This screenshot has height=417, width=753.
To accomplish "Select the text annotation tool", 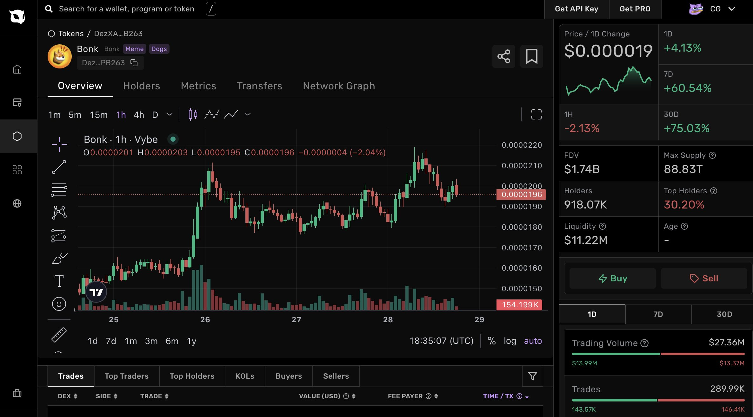I will click(x=59, y=281).
